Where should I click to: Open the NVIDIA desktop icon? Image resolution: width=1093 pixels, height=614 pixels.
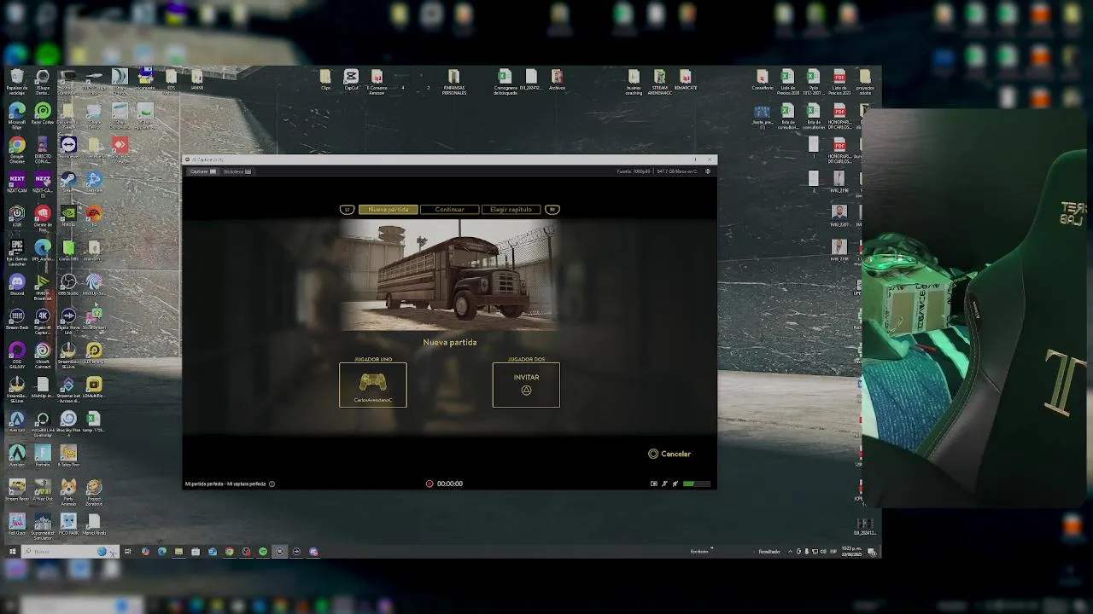tap(68, 217)
